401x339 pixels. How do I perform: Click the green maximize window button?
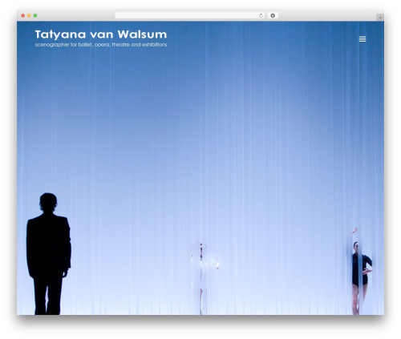tap(35, 16)
